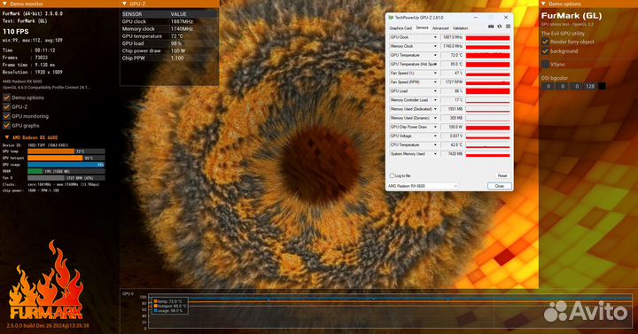Click GPU temp orange progress bar
638x334 pixels.
coord(51,151)
